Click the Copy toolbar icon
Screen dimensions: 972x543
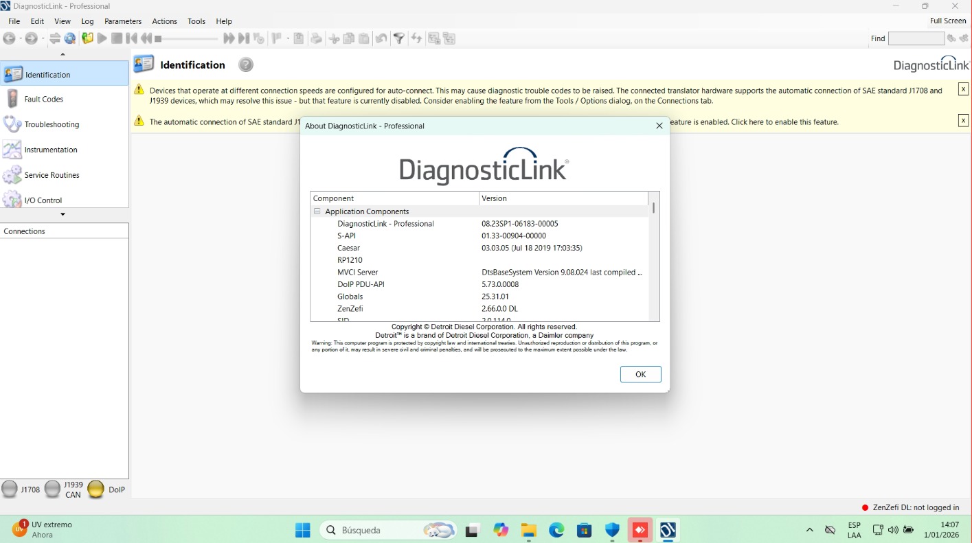pyautogui.click(x=349, y=38)
